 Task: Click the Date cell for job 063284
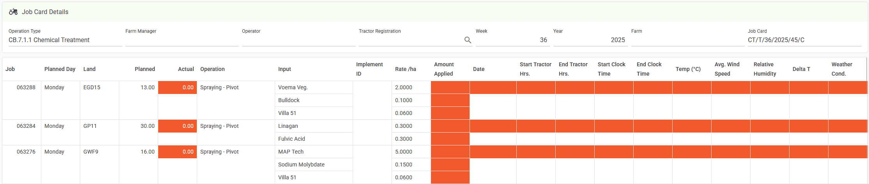click(x=493, y=126)
